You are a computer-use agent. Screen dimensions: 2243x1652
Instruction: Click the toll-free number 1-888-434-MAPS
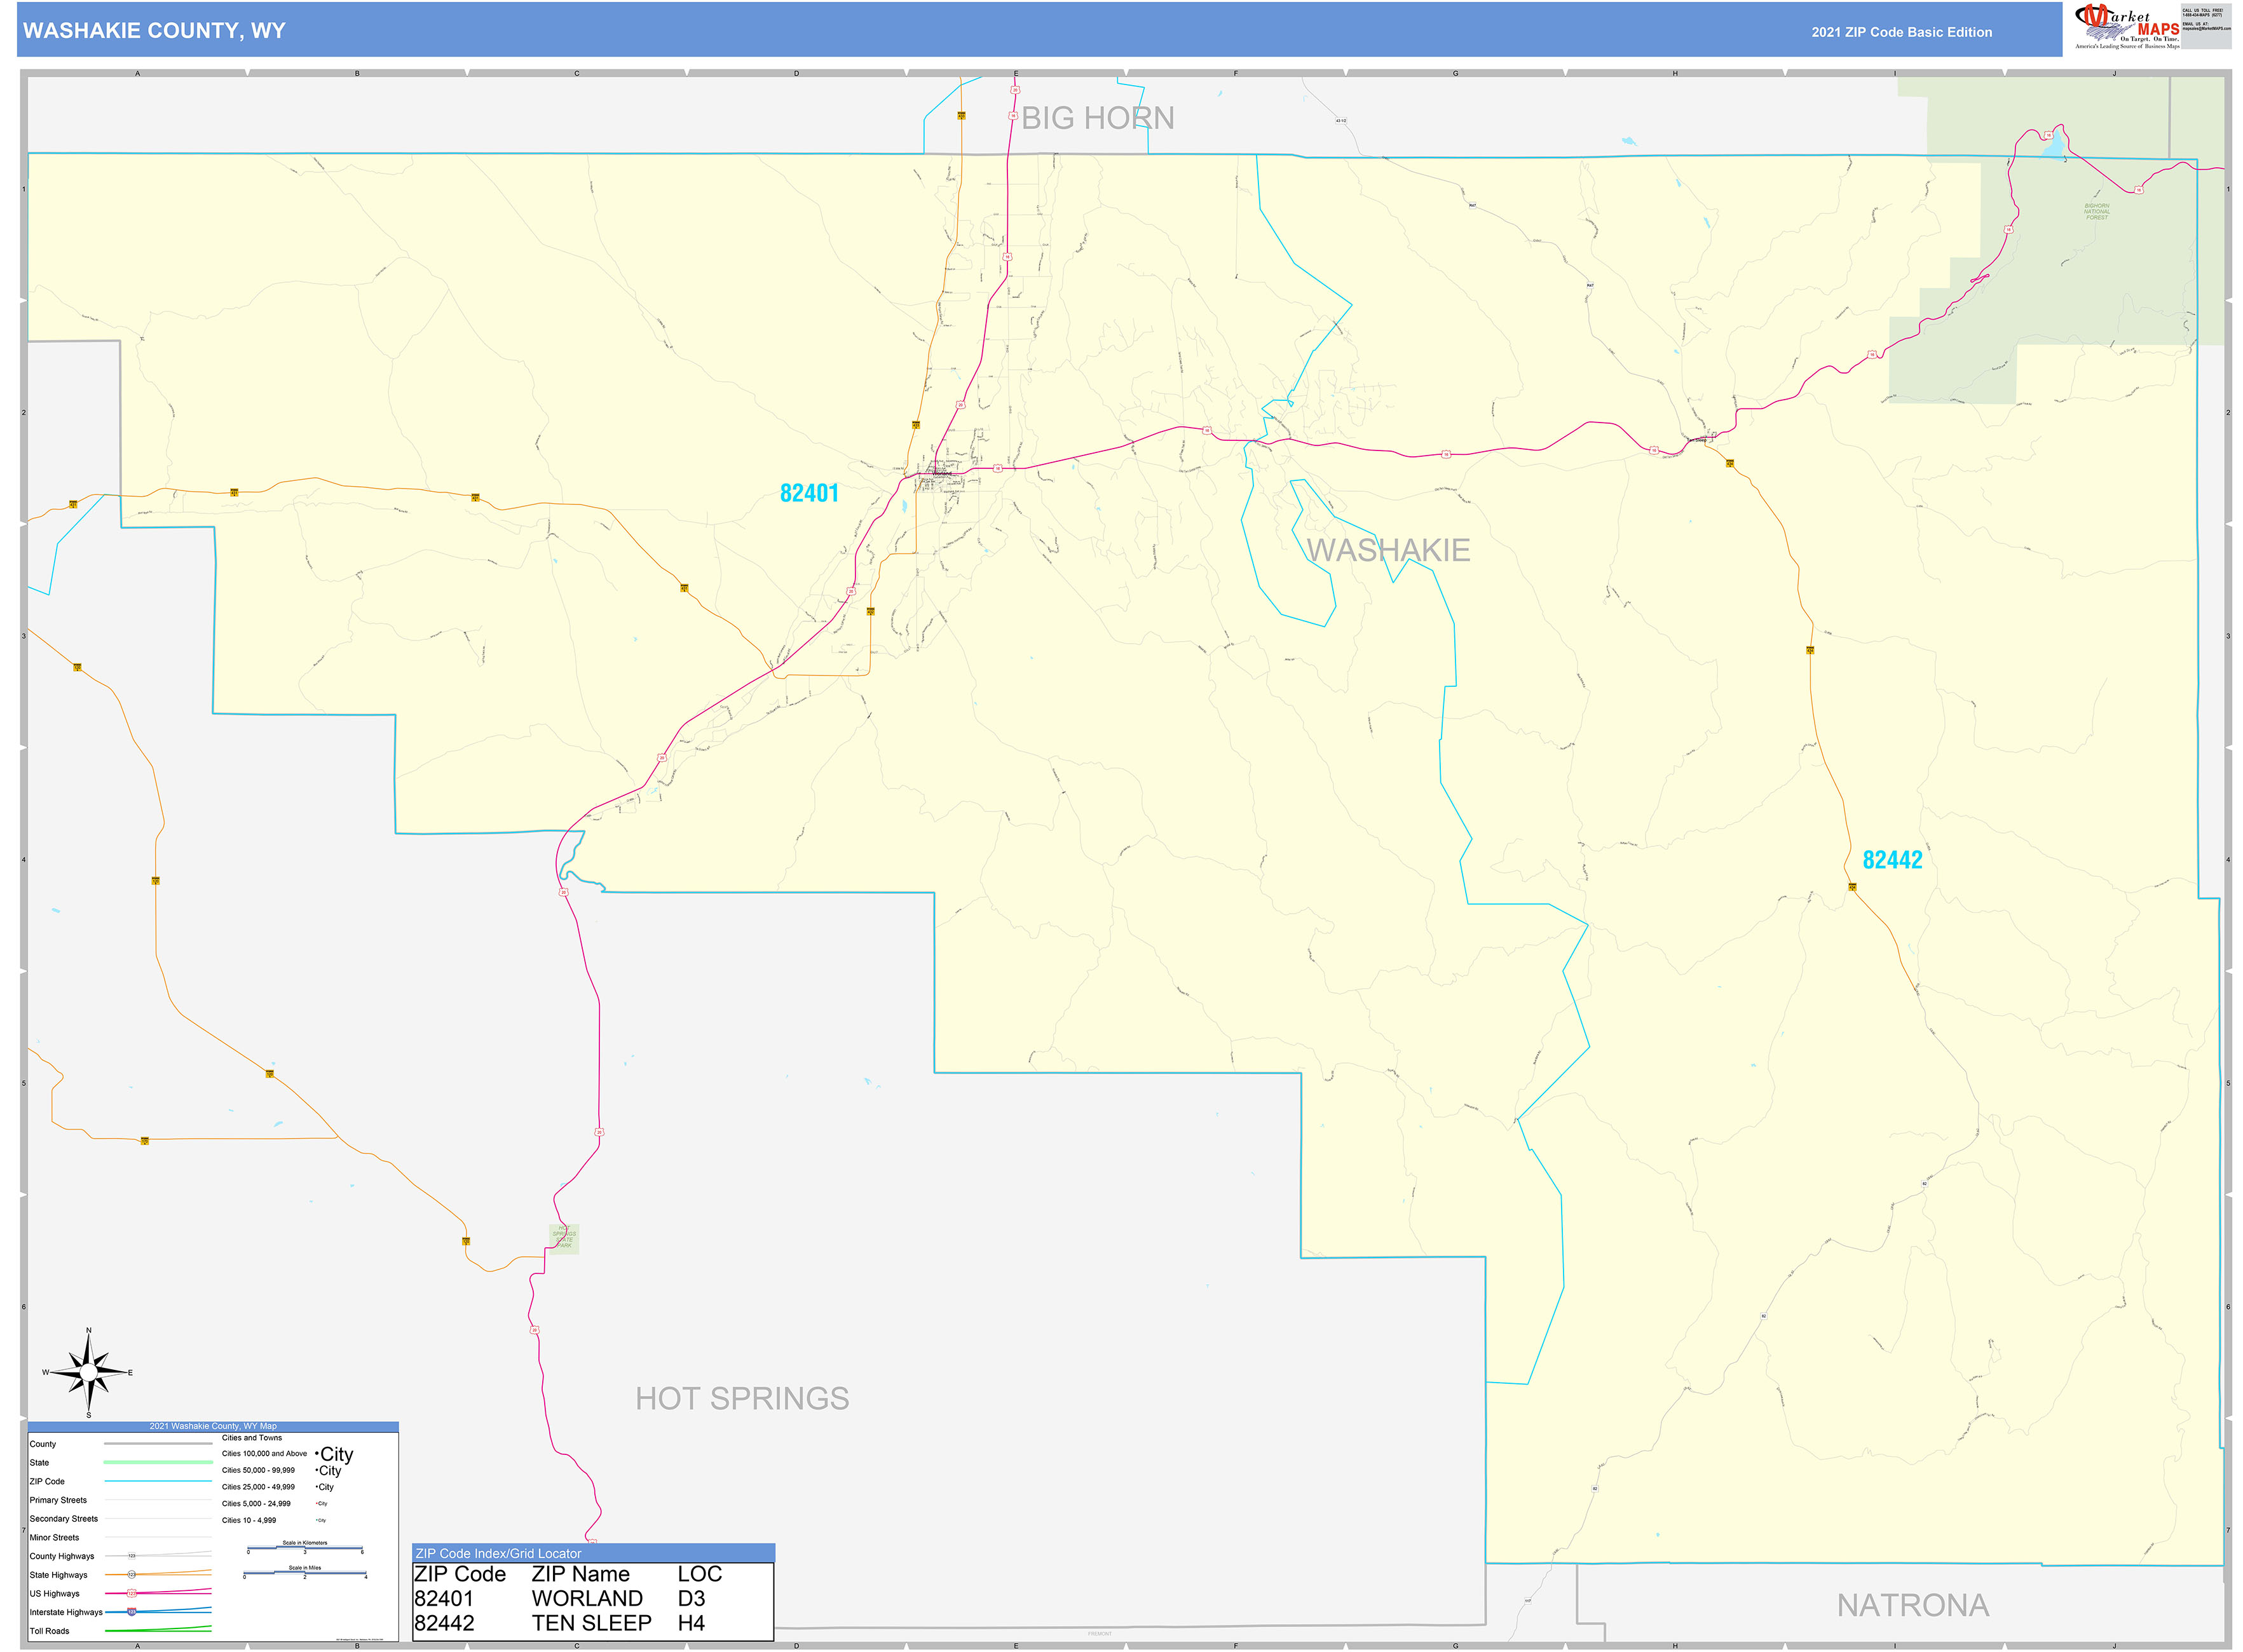(x=2202, y=15)
